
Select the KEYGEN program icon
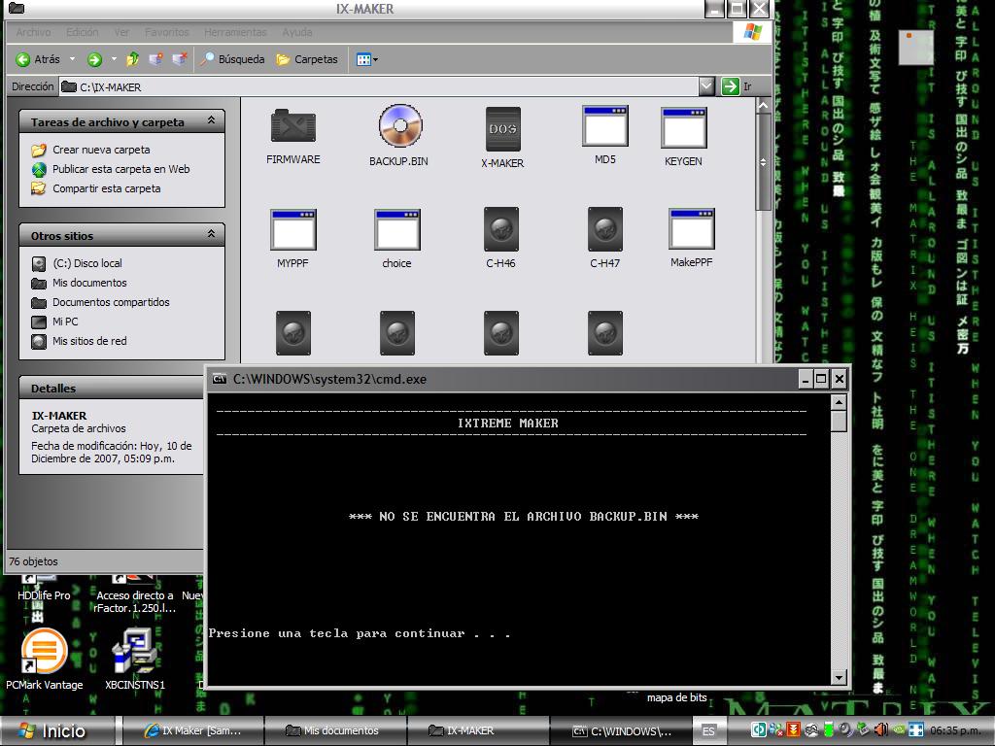pos(683,127)
